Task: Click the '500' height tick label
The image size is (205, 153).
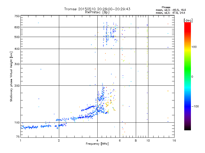Action: [x=17, y=37]
